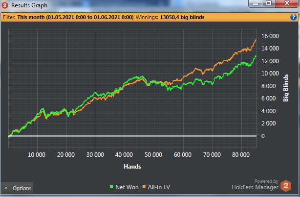
Task: Click the blue help question mark icon
Action: click(x=293, y=17)
